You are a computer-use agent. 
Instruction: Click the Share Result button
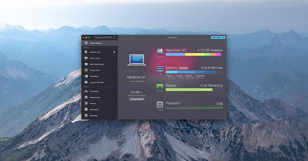pos(137,99)
